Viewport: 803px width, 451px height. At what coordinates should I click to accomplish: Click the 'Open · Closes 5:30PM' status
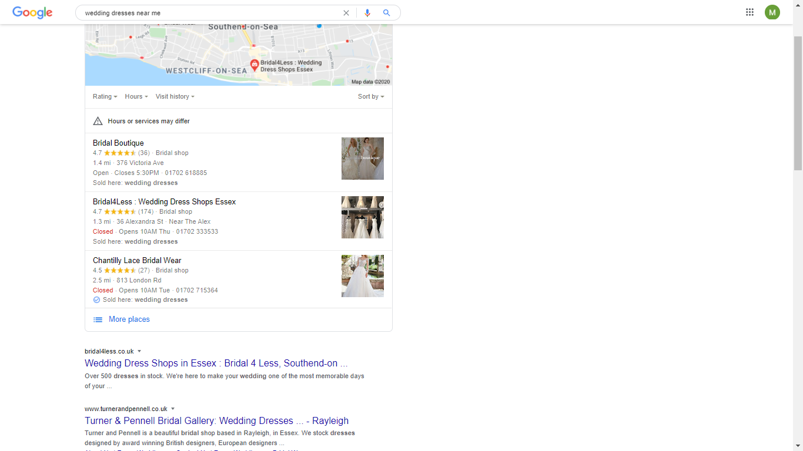(x=126, y=173)
